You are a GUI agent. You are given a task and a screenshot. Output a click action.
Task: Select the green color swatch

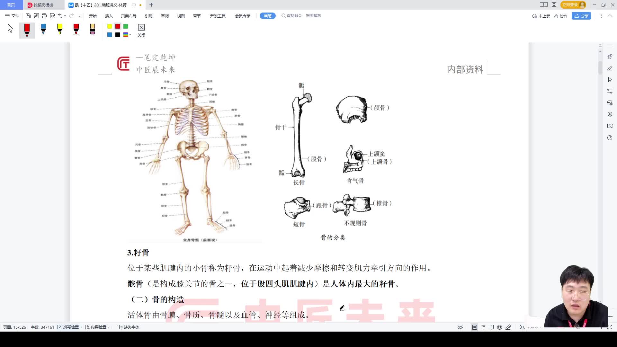click(126, 27)
